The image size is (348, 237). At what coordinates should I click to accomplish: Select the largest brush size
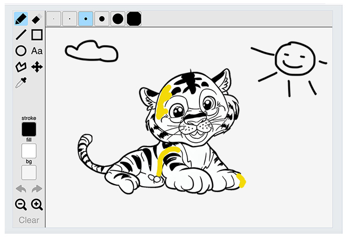[134, 19]
